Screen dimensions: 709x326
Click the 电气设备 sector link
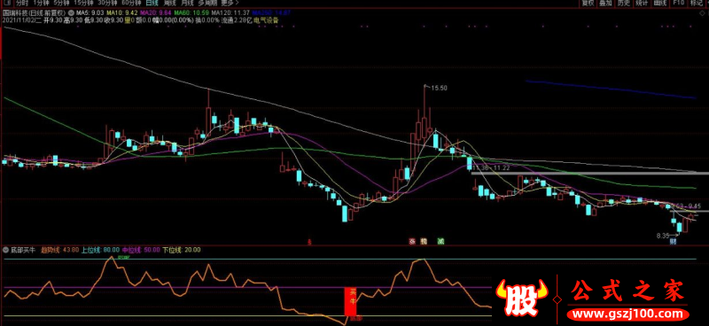(266, 20)
